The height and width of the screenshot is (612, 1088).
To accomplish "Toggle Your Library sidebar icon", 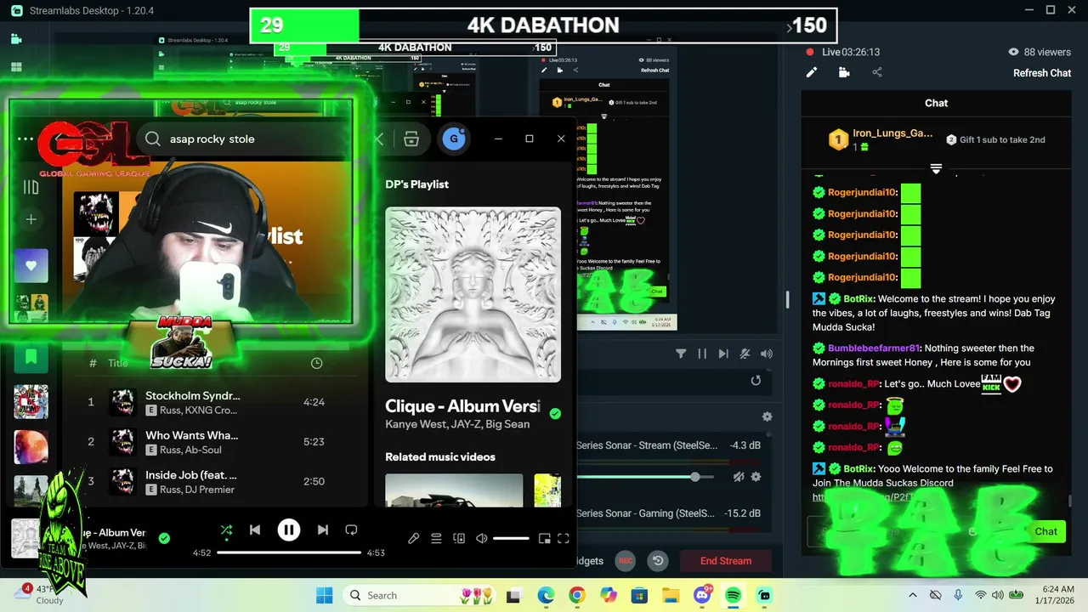I will (31, 187).
